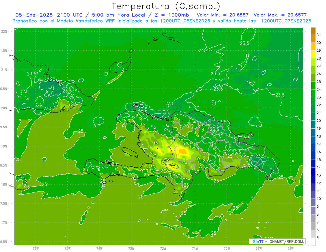Click the '20N' latitude axis label

[4, 108]
